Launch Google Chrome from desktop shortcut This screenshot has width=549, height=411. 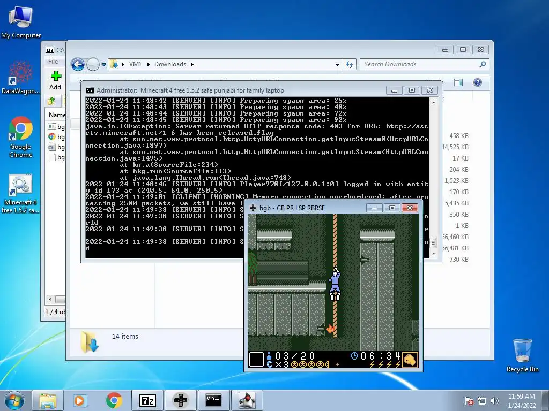[x=21, y=138]
